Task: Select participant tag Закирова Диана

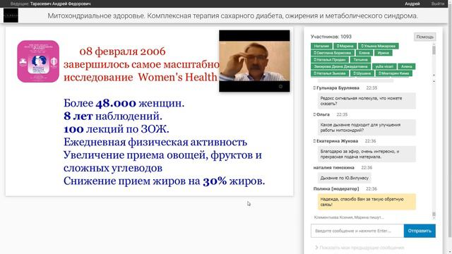Action: 340,66
